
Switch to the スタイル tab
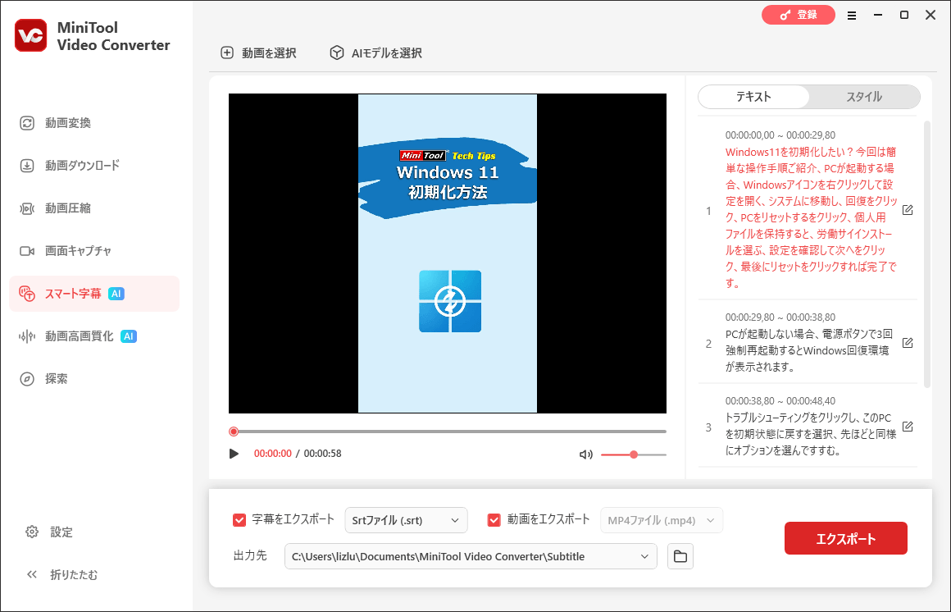pyautogui.click(x=864, y=97)
